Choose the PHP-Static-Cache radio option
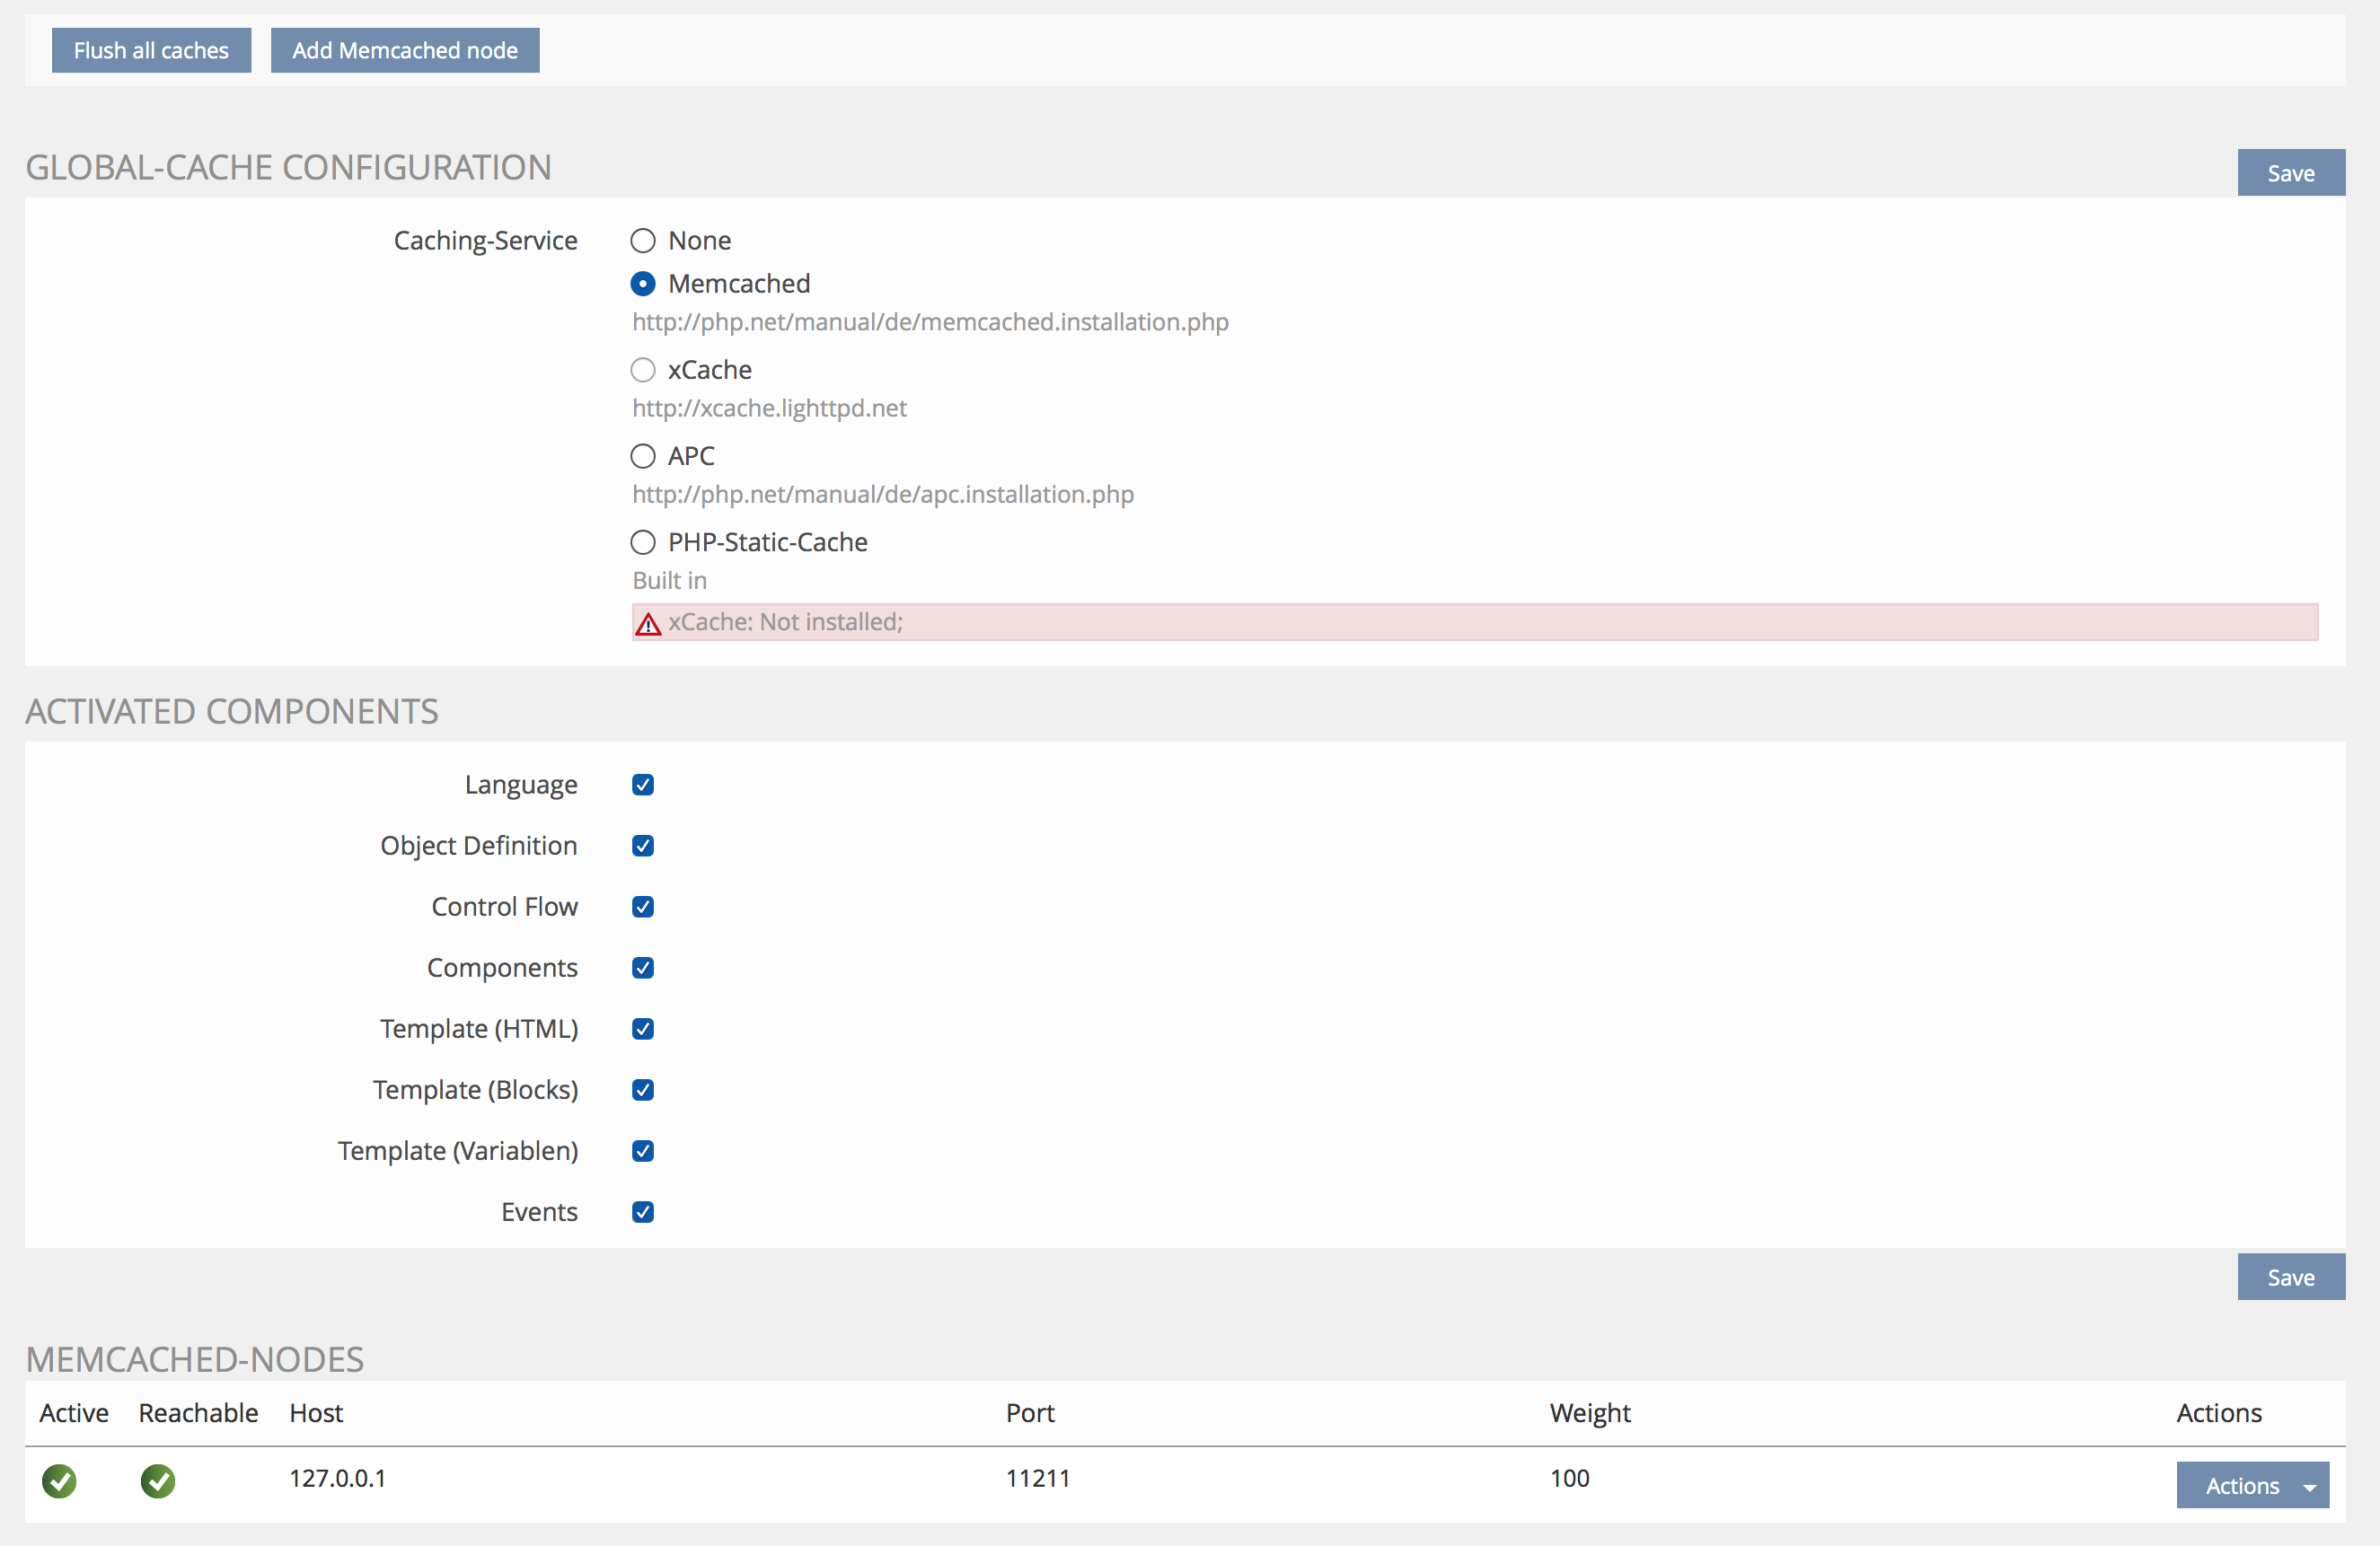Image resolution: width=2380 pixels, height=1546 pixels. pos(643,542)
